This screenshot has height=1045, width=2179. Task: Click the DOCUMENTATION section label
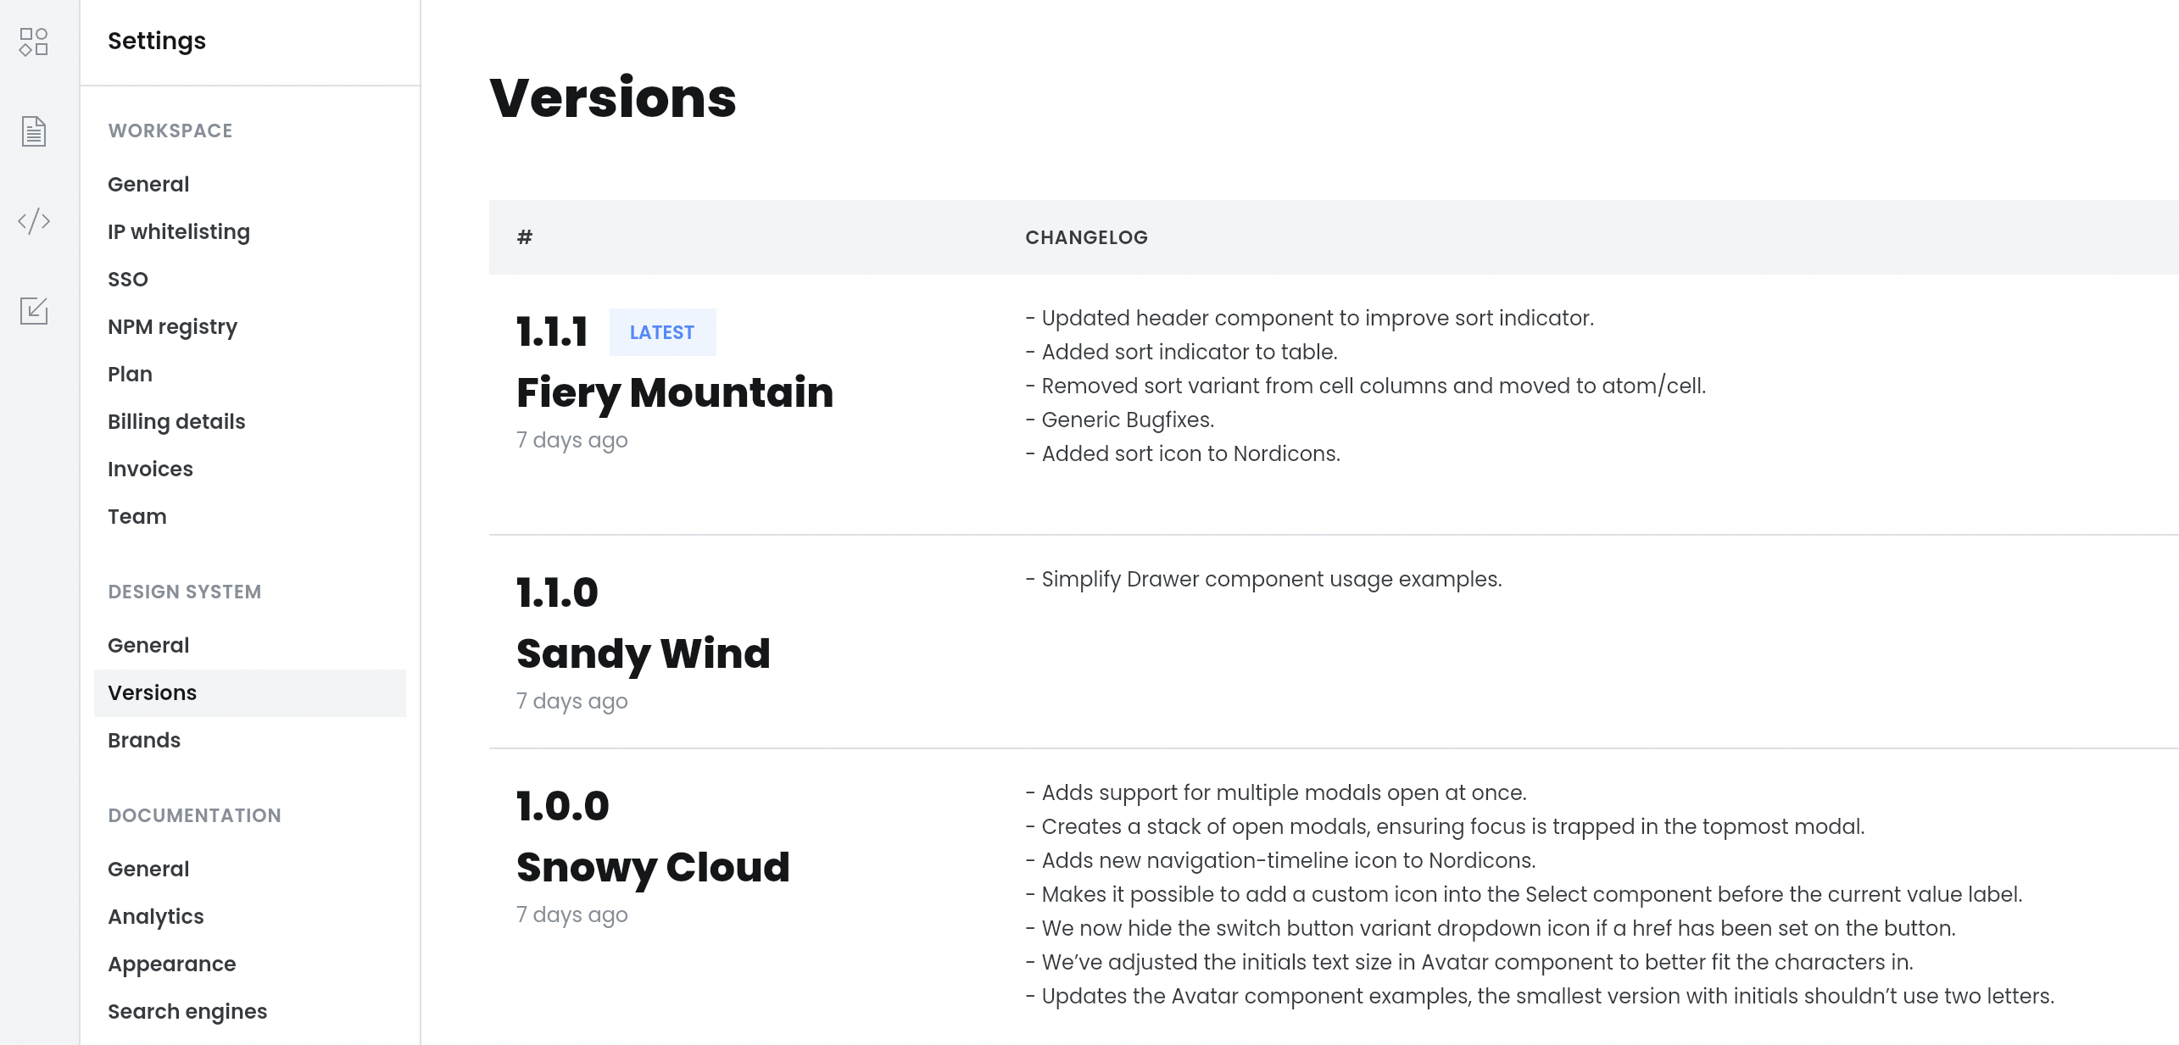tap(195, 815)
